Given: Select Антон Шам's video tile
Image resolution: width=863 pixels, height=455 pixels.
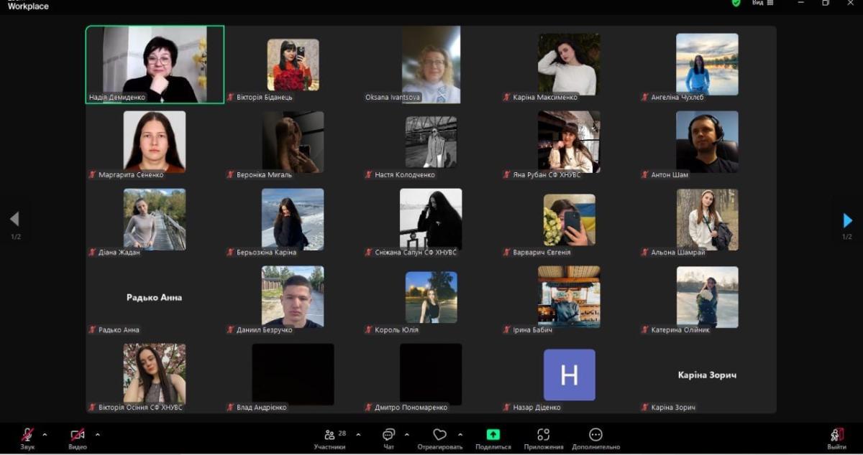Looking at the screenshot, I should pyautogui.click(x=707, y=141).
